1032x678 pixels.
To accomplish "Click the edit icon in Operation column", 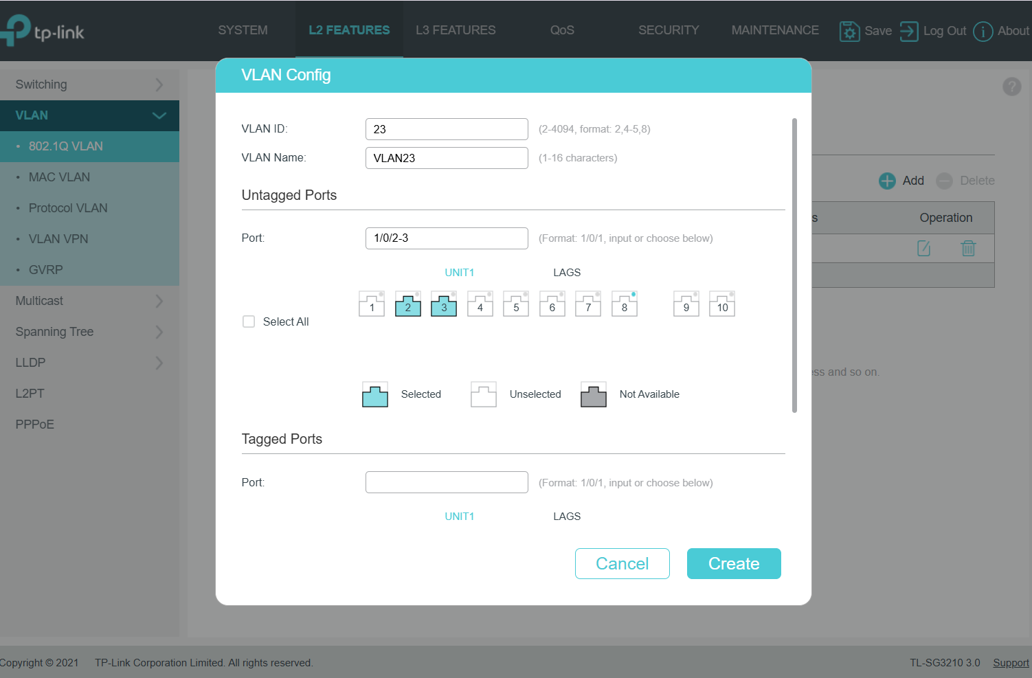I will pyautogui.click(x=924, y=248).
